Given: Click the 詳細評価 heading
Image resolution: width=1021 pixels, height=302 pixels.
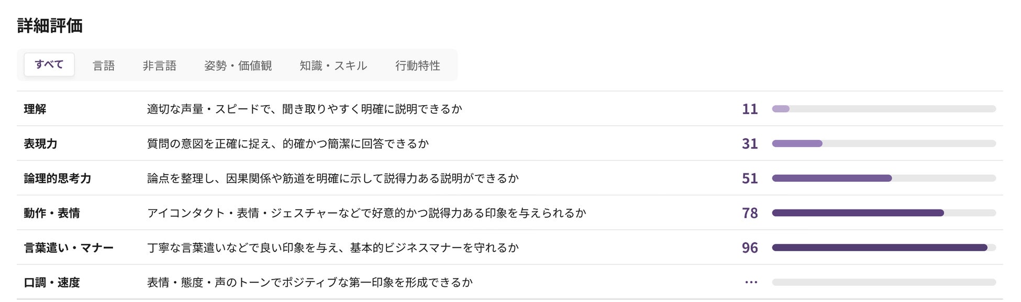Looking at the screenshot, I should pyautogui.click(x=50, y=26).
